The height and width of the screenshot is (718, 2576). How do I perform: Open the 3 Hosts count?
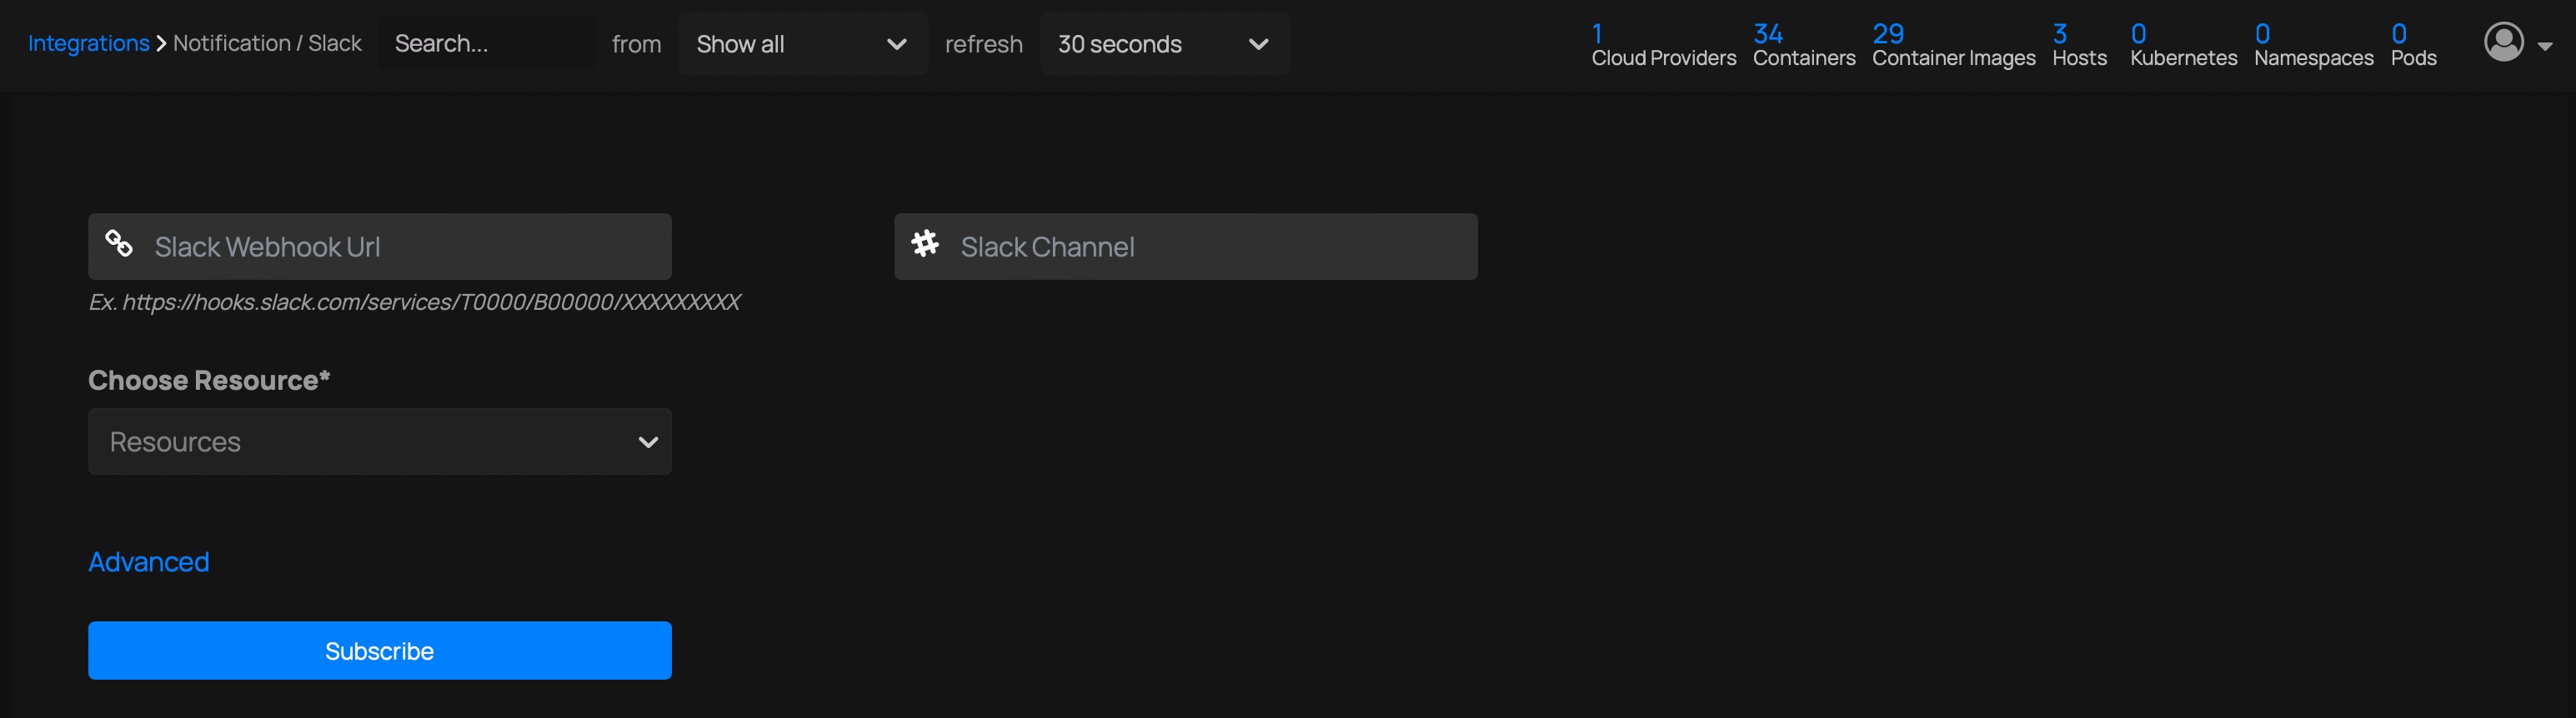[2079, 46]
